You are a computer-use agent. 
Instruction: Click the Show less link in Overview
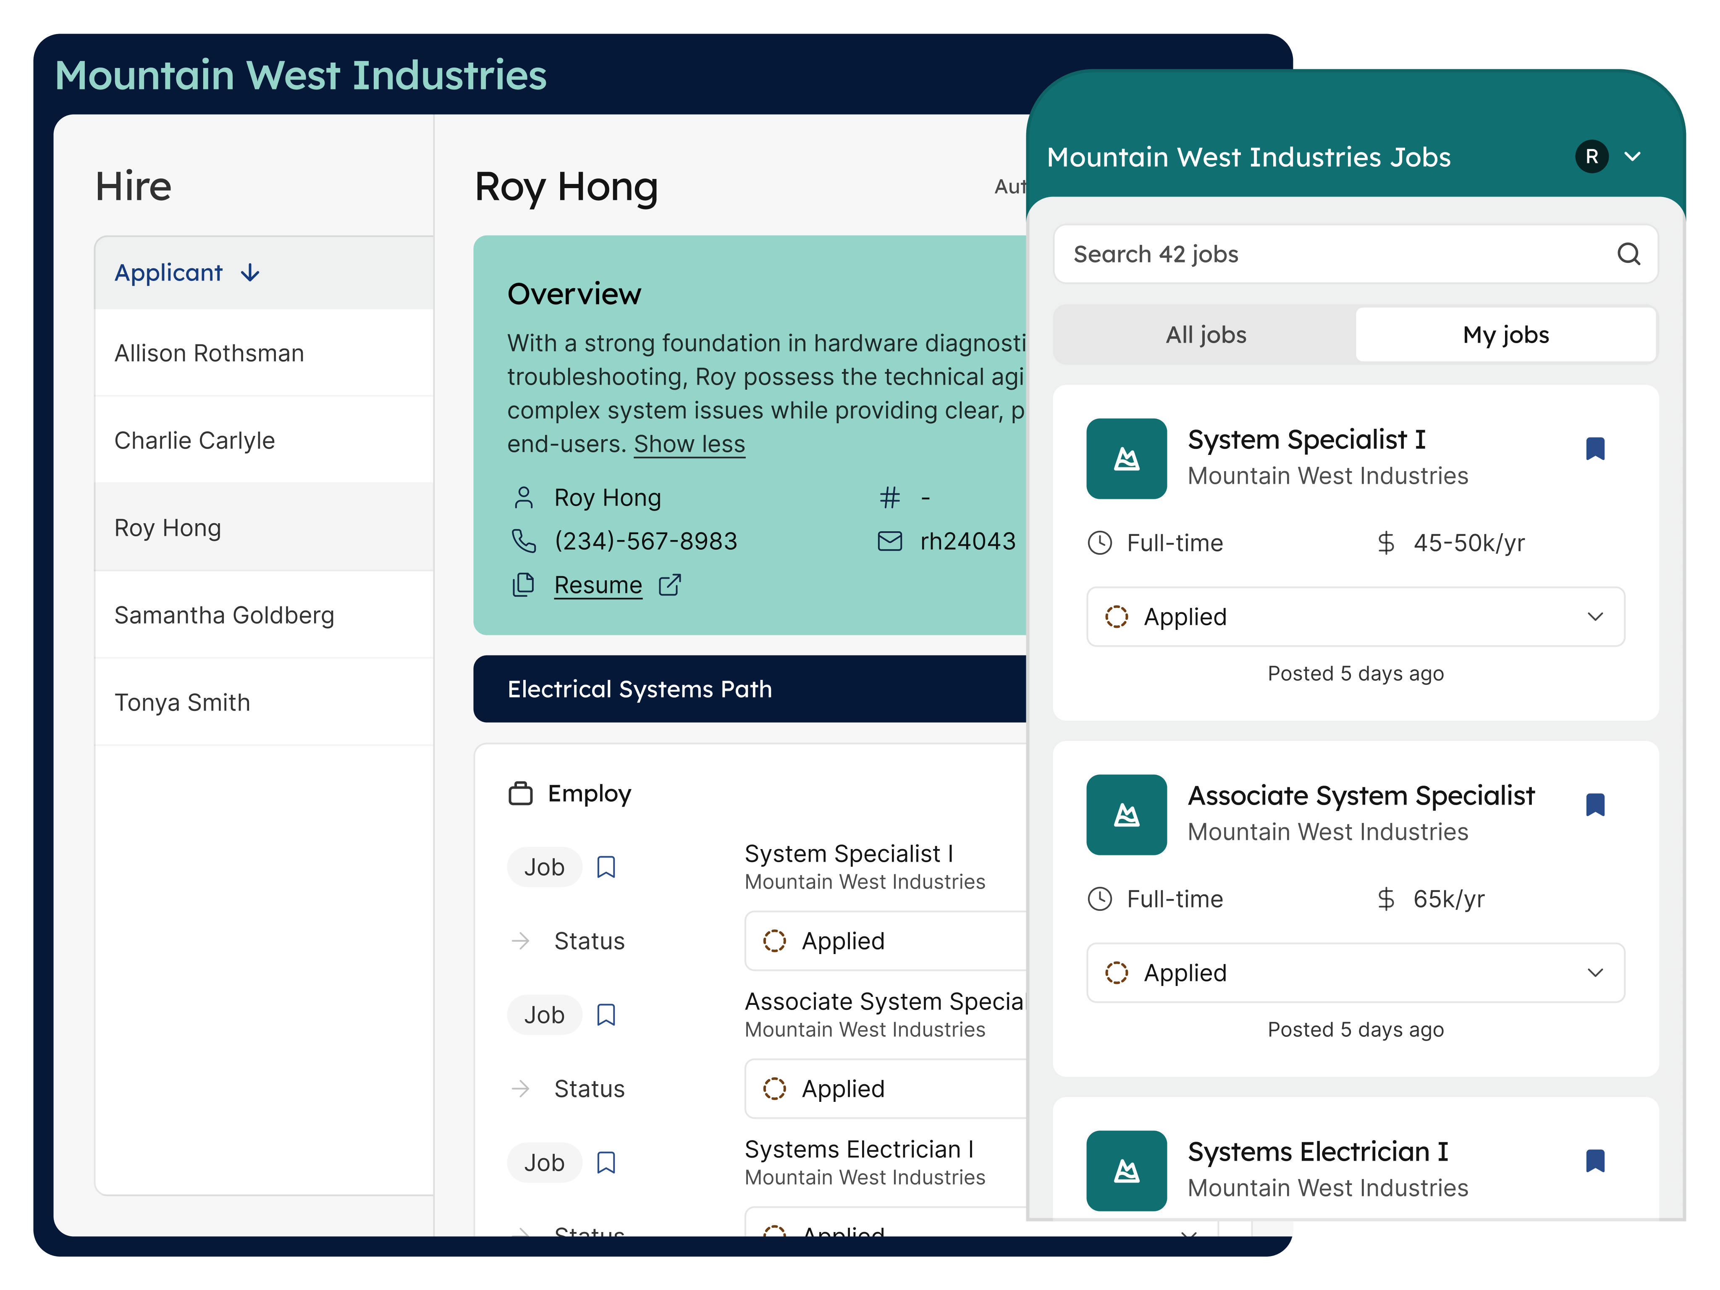coord(689,443)
